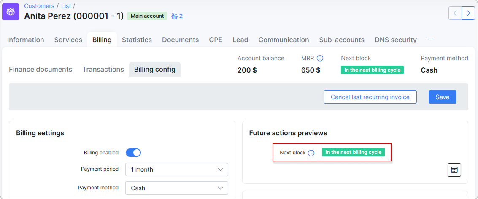Click Cancel last recurring invoice button

pyautogui.click(x=370, y=97)
